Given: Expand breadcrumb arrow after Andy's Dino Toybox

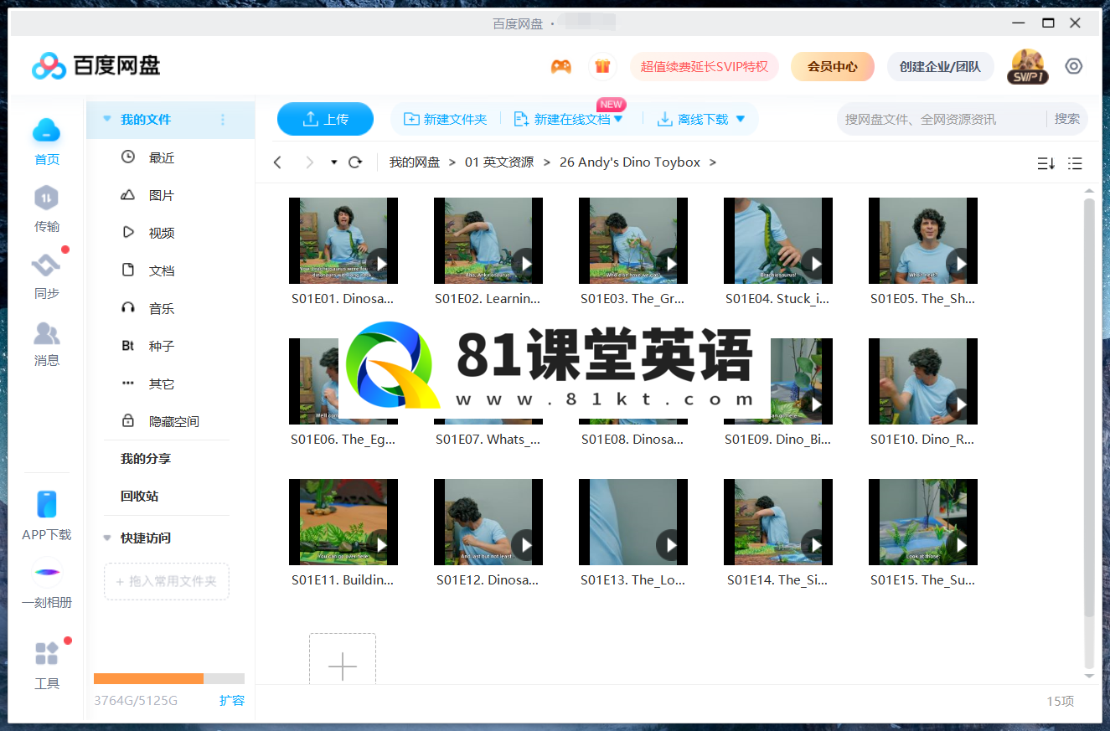Looking at the screenshot, I should (x=713, y=162).
